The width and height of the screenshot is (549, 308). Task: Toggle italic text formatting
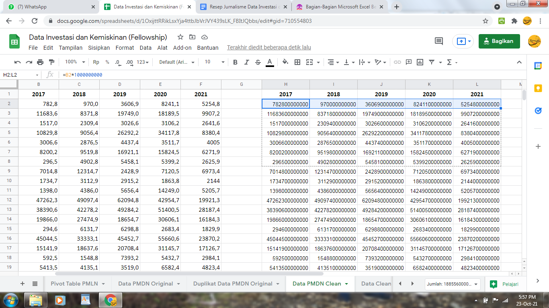(x=247, y=62)
